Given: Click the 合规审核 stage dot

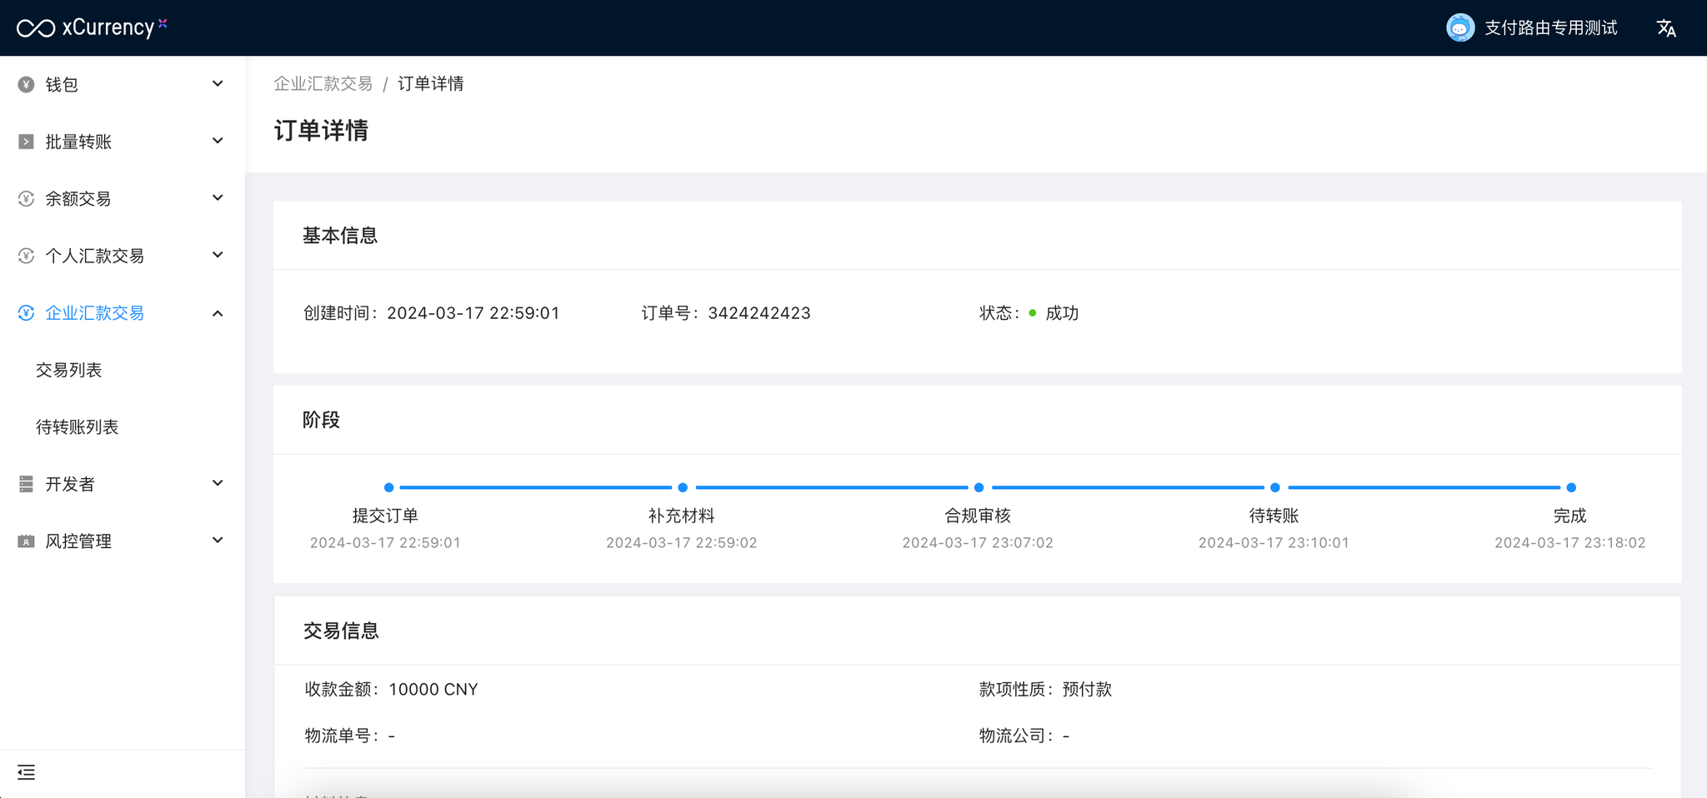Looking at the screenshot, I should (979, 487).
